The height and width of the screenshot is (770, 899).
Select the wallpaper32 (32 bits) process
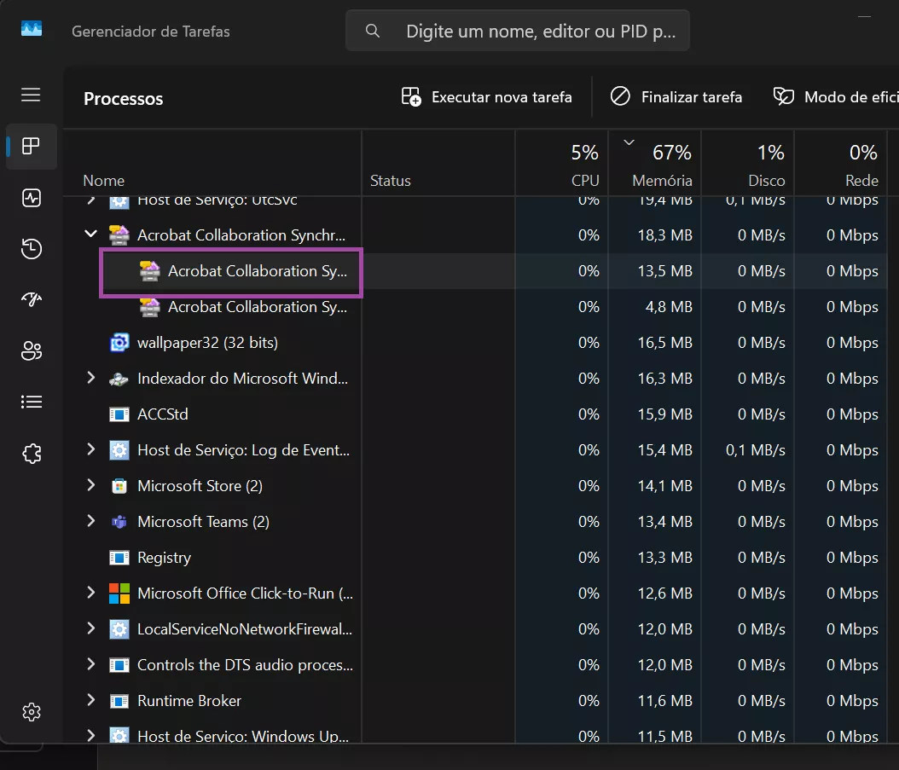point(207,343)
